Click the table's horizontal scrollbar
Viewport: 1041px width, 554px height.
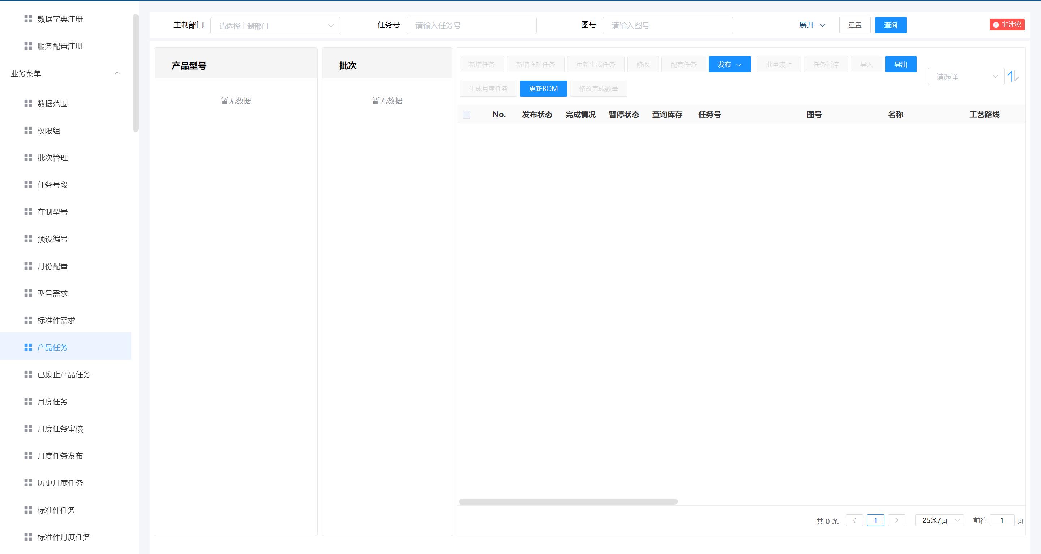[x=568, y=502]
